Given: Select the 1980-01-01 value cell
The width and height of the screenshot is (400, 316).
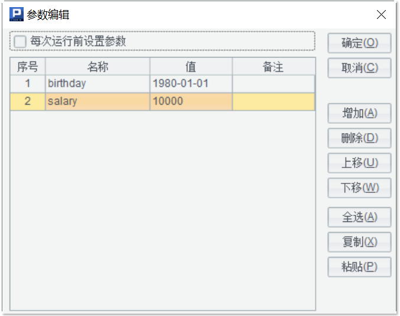Looking at the screenshot, I should [x=191, y=83].
